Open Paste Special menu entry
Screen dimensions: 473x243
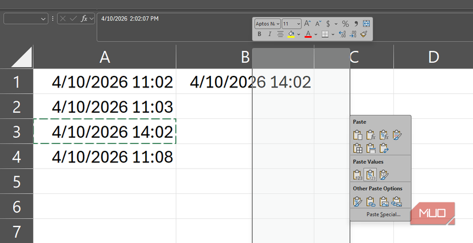383,214
